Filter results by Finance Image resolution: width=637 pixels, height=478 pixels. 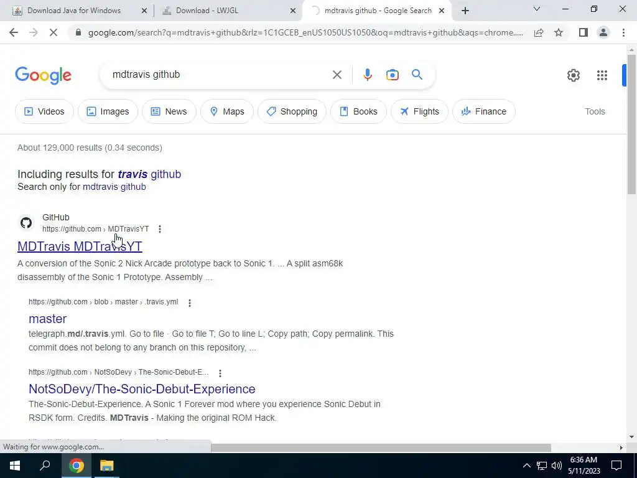point(483,111)
